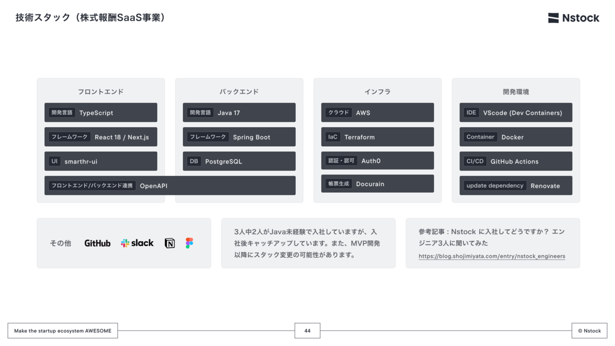The image size is (615, 346).
Task: Click the その他 label
Action: coord(60,243)
